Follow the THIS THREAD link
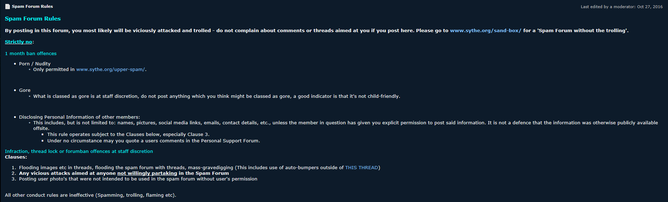The height and width of the screenshot is (202, 668). pos(362,168)
